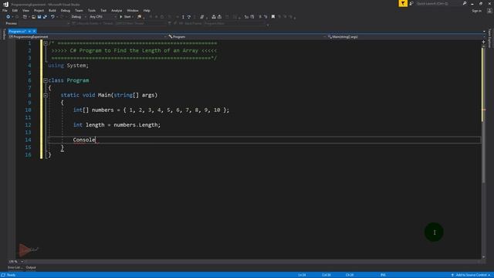Open the Main(string[] args) member dropdown
The image size is (494, 278).
(x=406, y=37)
